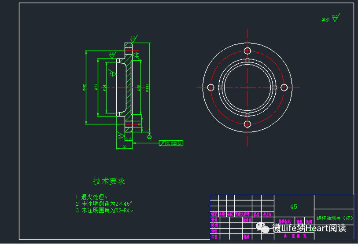Click the 其余 surface roughness note
358x244 pixels.
326,20
